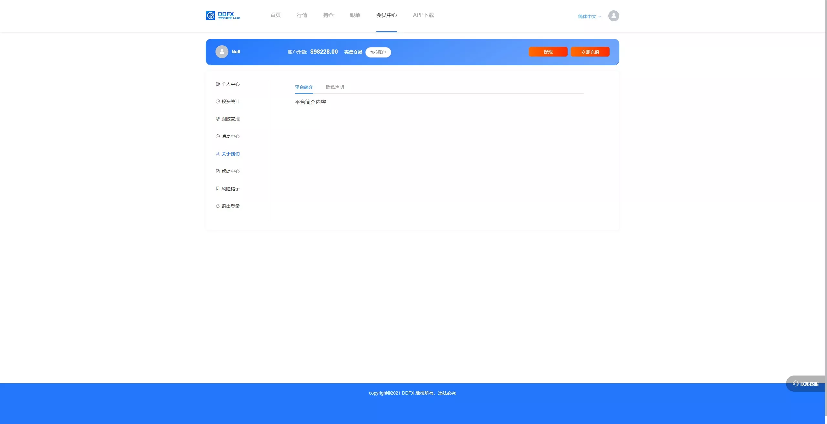Click the chat bubble icon for 消息中心
The image size is (827, 424).
[218, 136]
